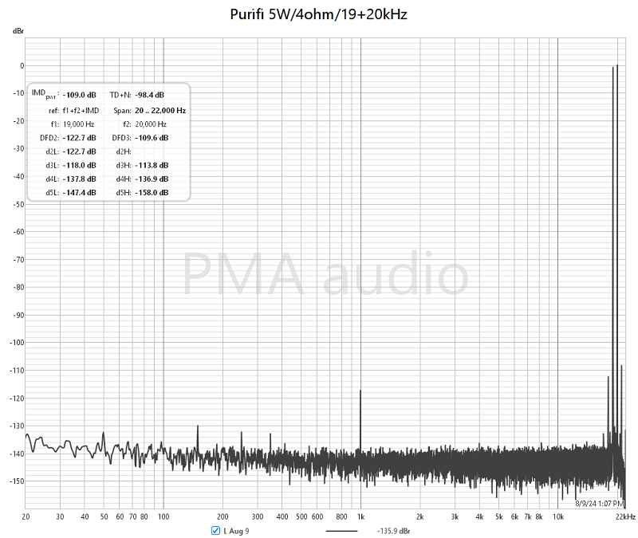
Task: Click the f1 19,000 Hz value
Action: click(78, 124)
